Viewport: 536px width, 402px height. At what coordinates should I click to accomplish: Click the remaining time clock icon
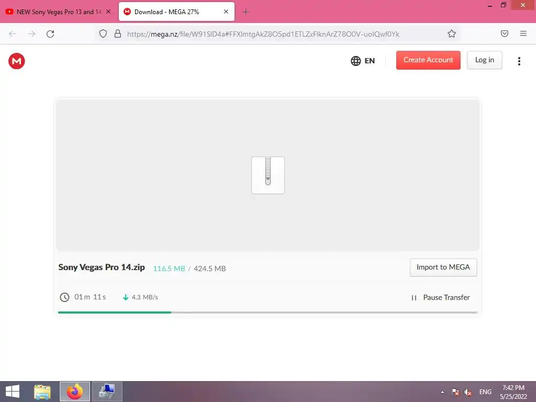(64, 297)
